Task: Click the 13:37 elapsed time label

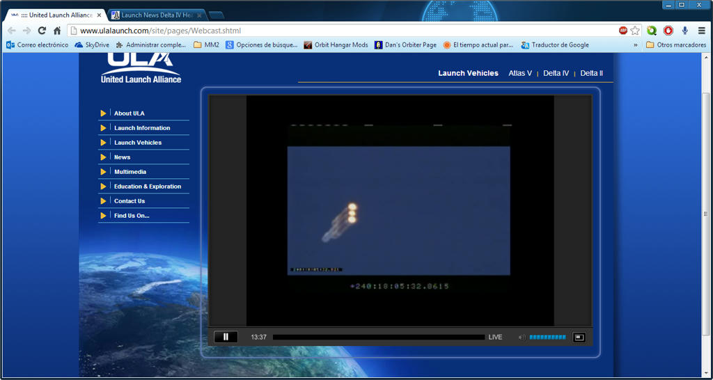Action: 259,338
